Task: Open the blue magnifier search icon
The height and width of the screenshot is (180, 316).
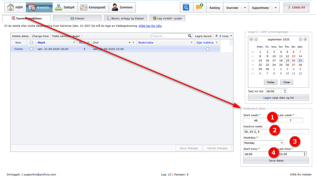Action: point(186,8)
